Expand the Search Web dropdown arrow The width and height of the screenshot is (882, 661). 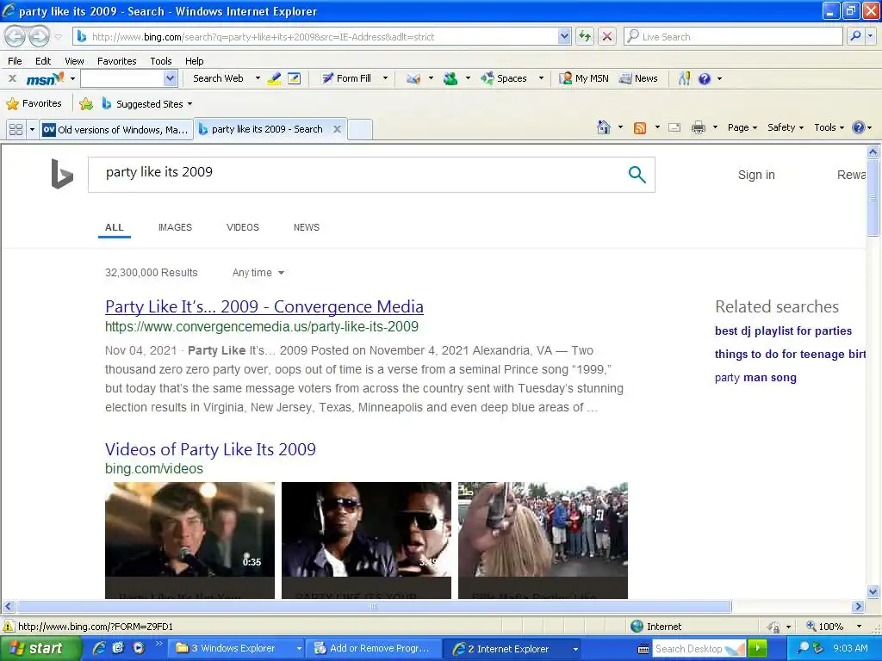point(258,78)
